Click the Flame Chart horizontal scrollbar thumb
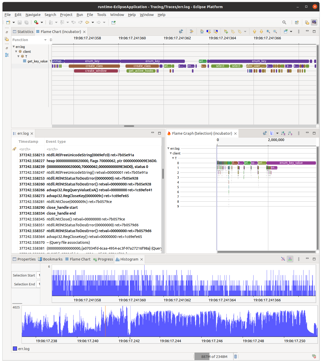 [x=129, y=126]
